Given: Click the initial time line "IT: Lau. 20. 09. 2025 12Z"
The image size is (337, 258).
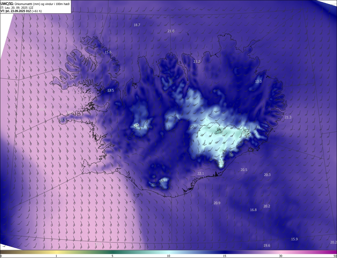Looking at the screenshot, I should coord(17,7).
